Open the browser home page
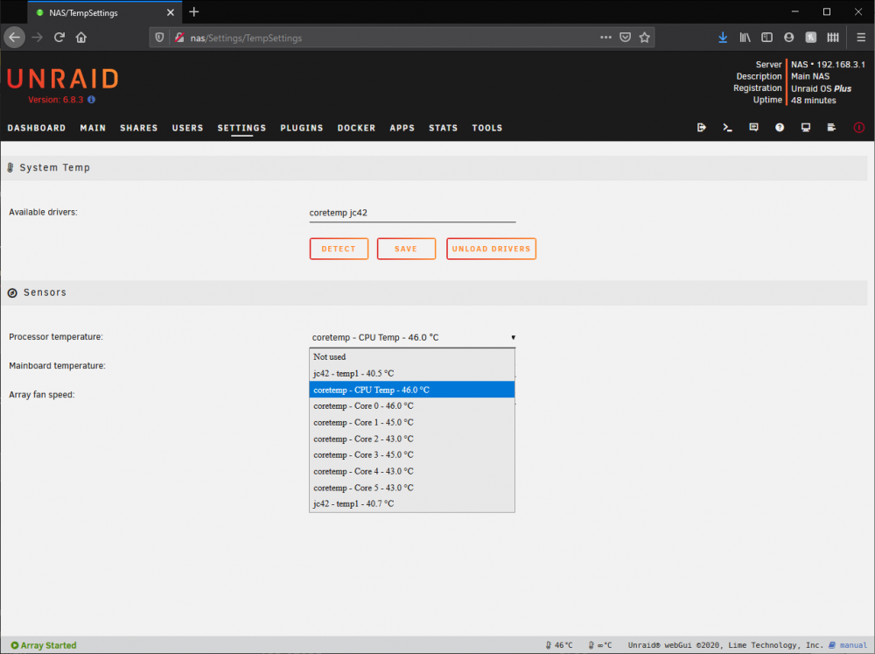This screenshot has width=875, height=654. click(x=81, y=38)
